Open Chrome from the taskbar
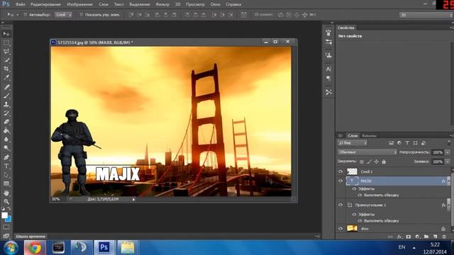The height and width of the screenshot is (255, 454). [35, 248]
